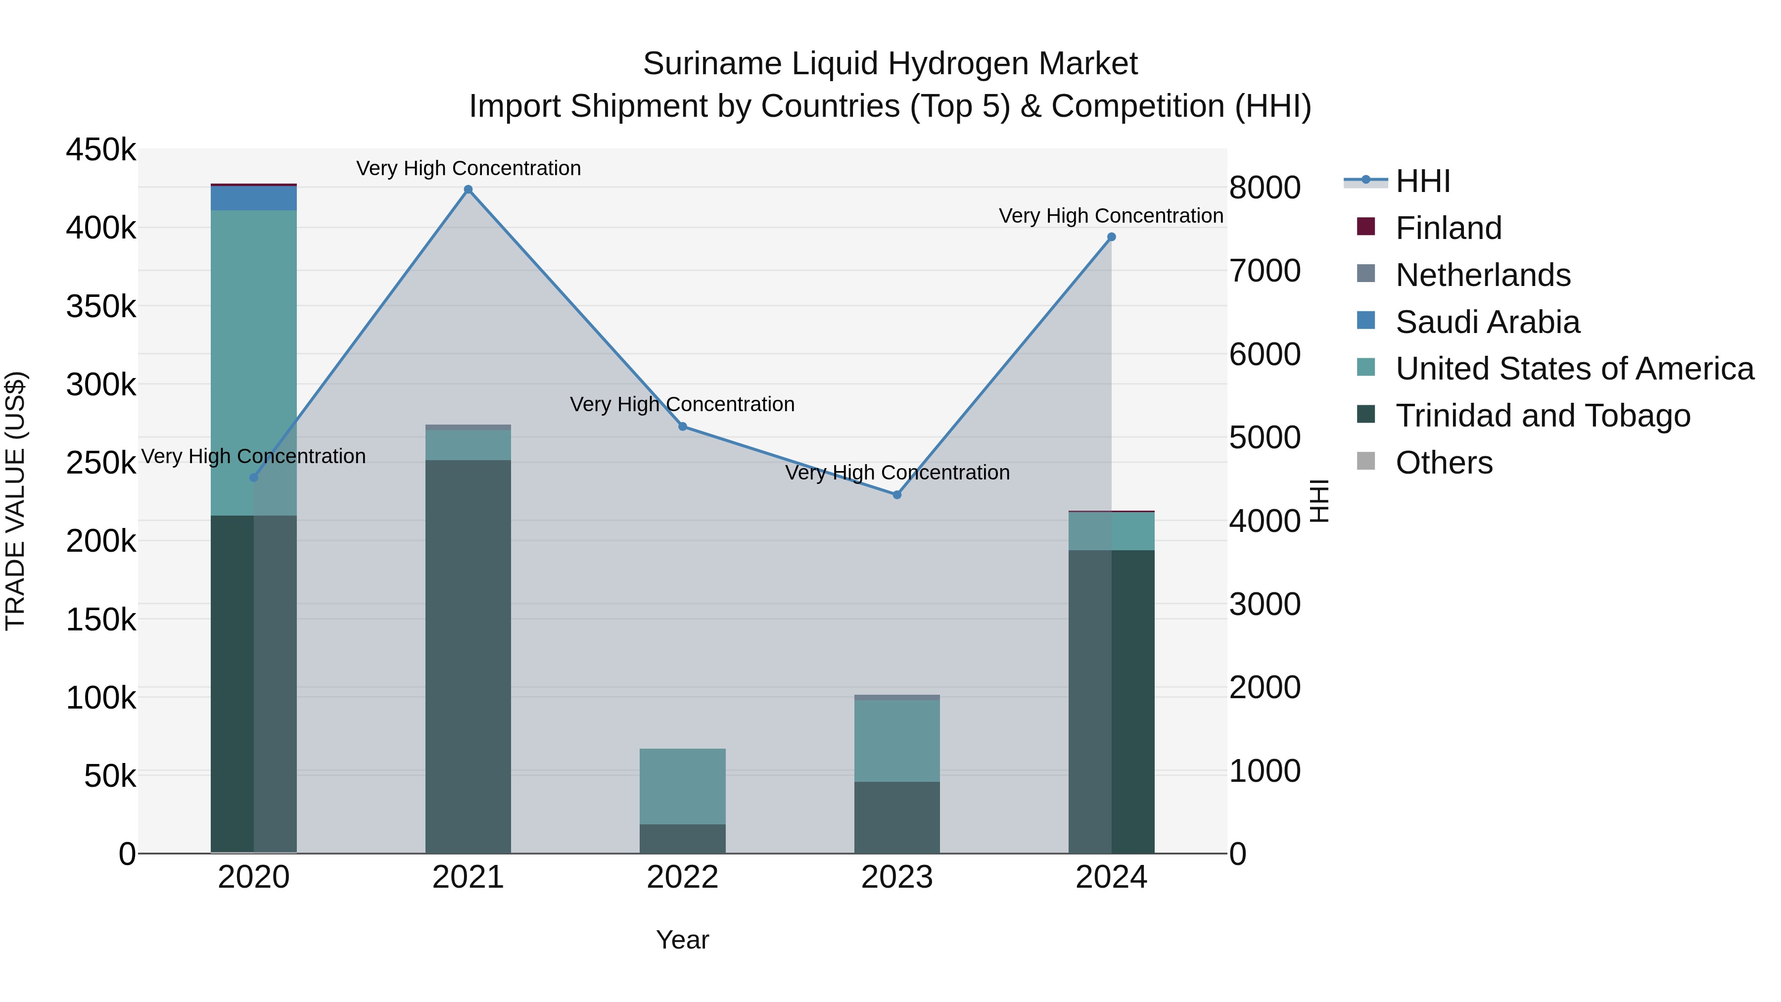Click the 2024 x-axis label
The width and height of the screenshot is (1781, 1002).
pyautogui.click(x=1112, y=877)
